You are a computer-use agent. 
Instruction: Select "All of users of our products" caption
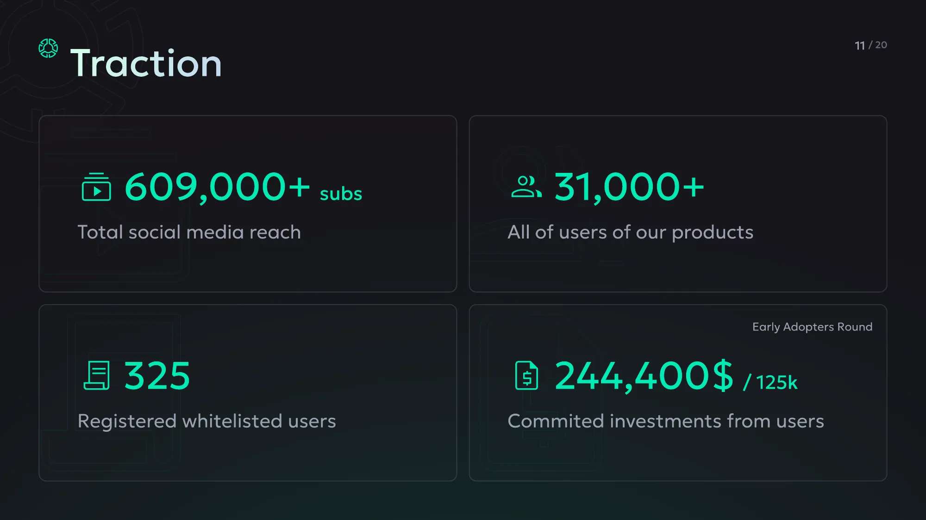(x=630, y=232)
